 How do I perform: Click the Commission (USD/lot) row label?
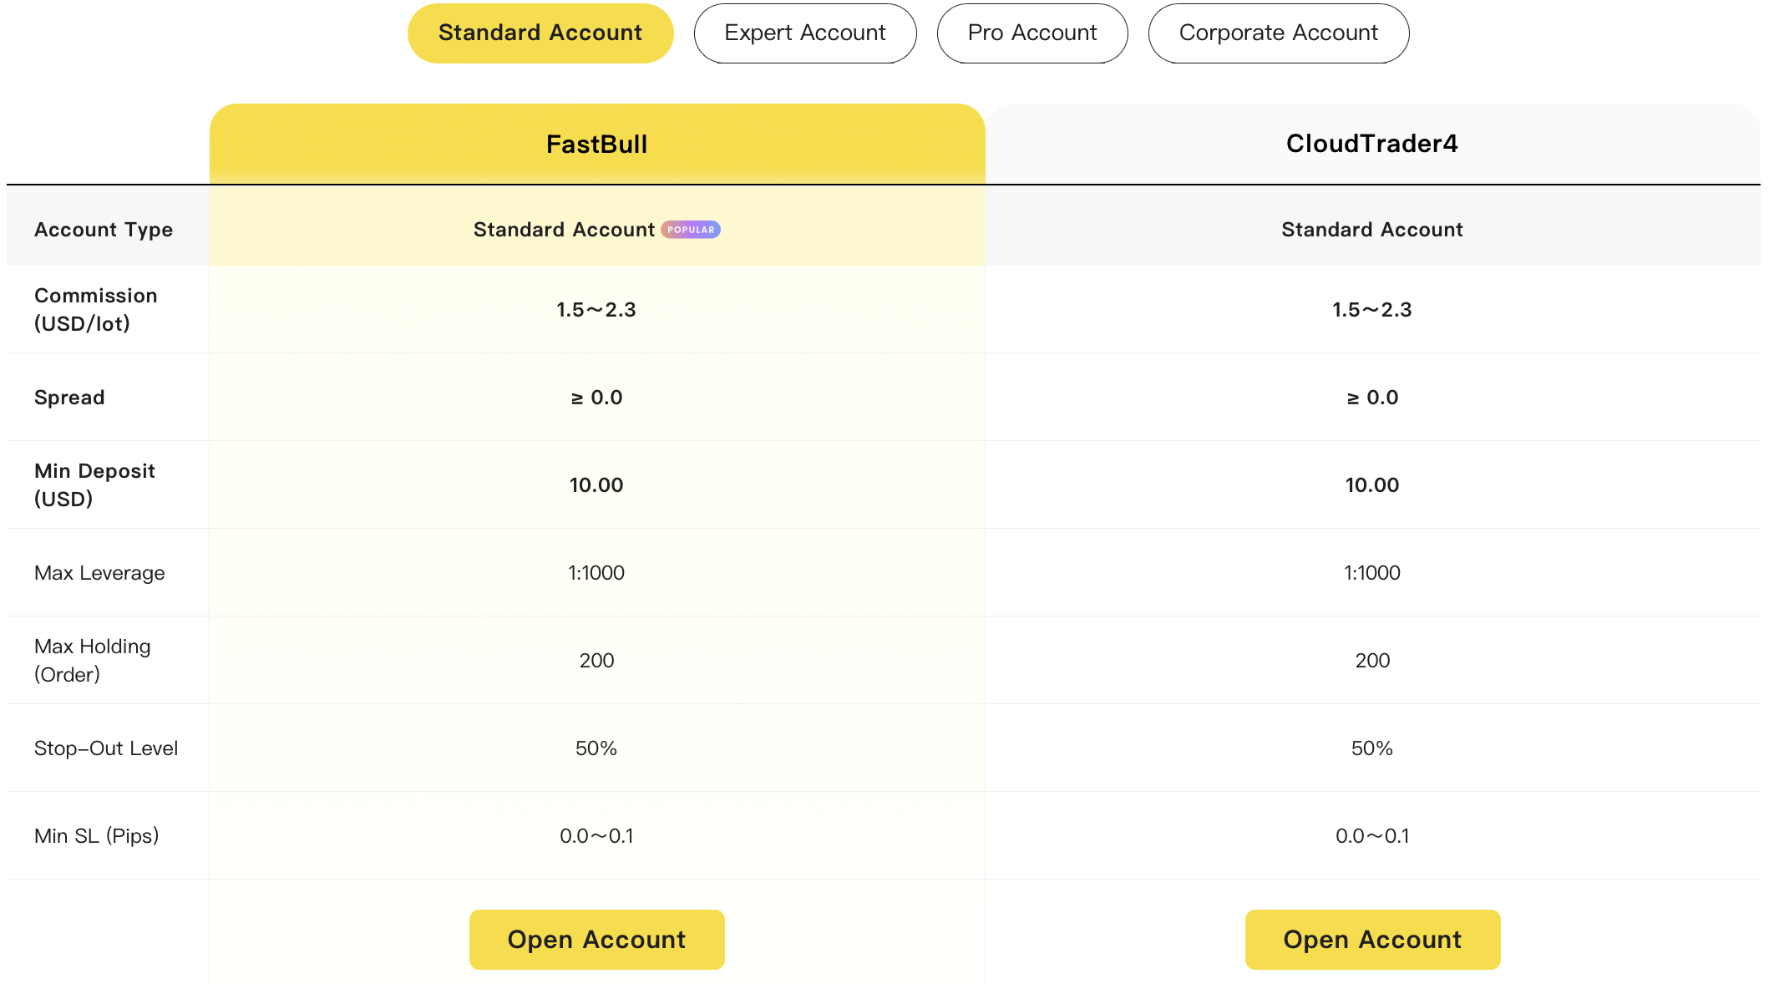coord(96,309)
